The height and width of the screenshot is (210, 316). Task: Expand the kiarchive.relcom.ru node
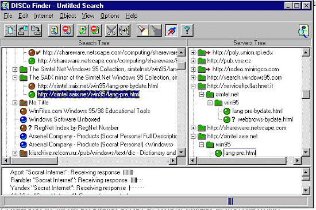[15, 153]
